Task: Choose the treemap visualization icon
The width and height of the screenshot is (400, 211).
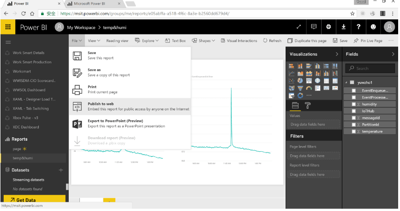Action: point(309,81)
